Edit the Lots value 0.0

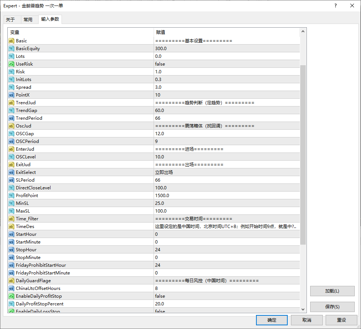(x=227, y=56)
